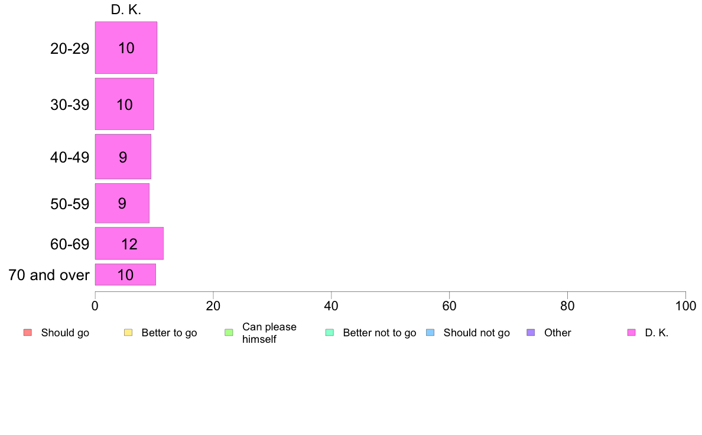This screenshot has width=702, height=435.
Task: Click the 70 and over category label
Action: (49, 275)
